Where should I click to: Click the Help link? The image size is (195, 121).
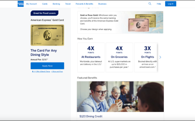(x=159, y=4)
